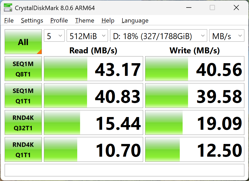Open the Theme menu
Viewport: 249px width, 181px height.
(x=84, y=20)
